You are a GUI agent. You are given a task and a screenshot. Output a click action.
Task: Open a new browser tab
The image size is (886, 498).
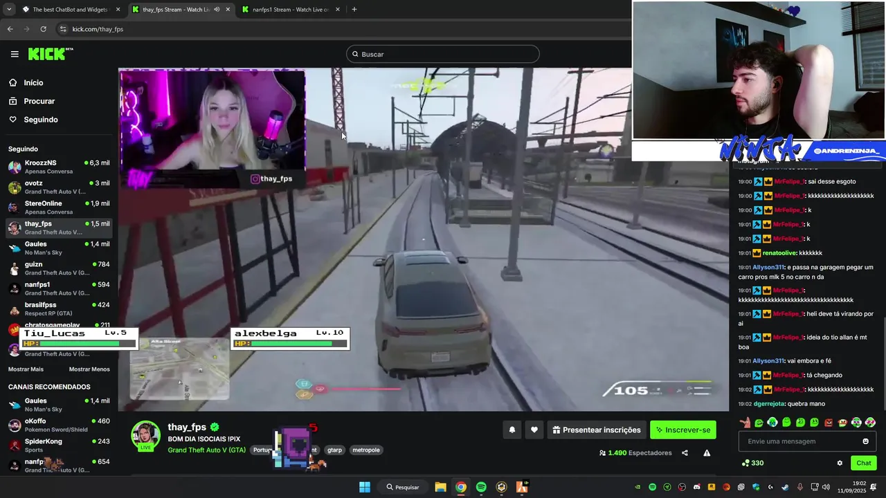point(354,10)
